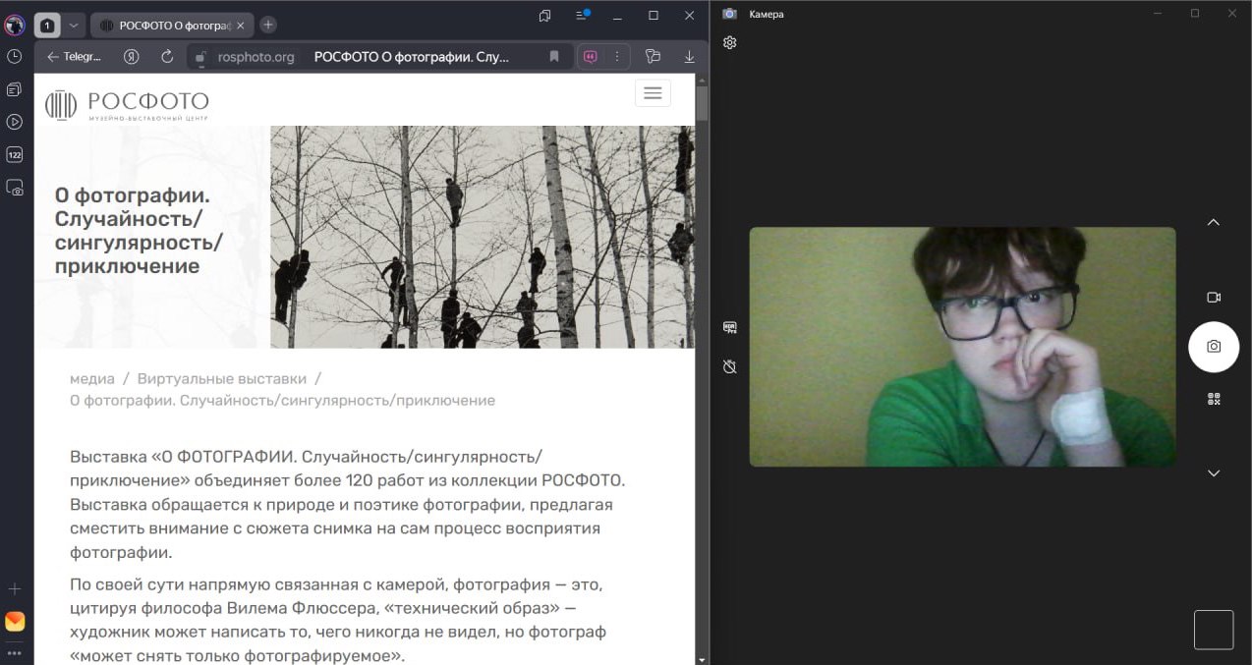Open Camera app settings gear
1252x665 pixels.
tap(729, 43)
